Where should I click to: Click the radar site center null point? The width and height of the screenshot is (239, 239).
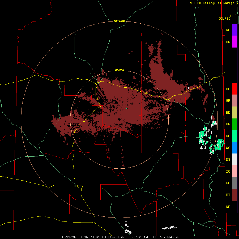pos(119,119)
